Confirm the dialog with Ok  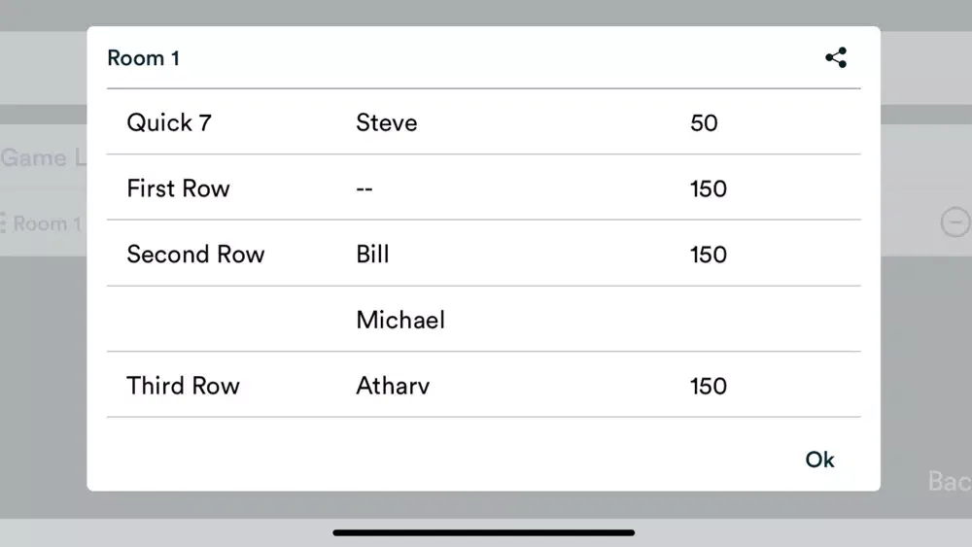[x=819, y=460]
